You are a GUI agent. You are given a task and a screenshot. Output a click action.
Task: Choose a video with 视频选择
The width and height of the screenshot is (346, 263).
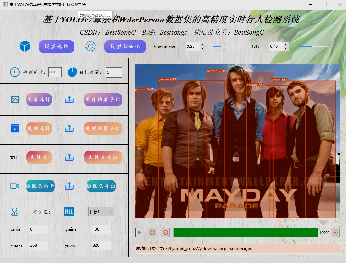(x=39, y=128)
